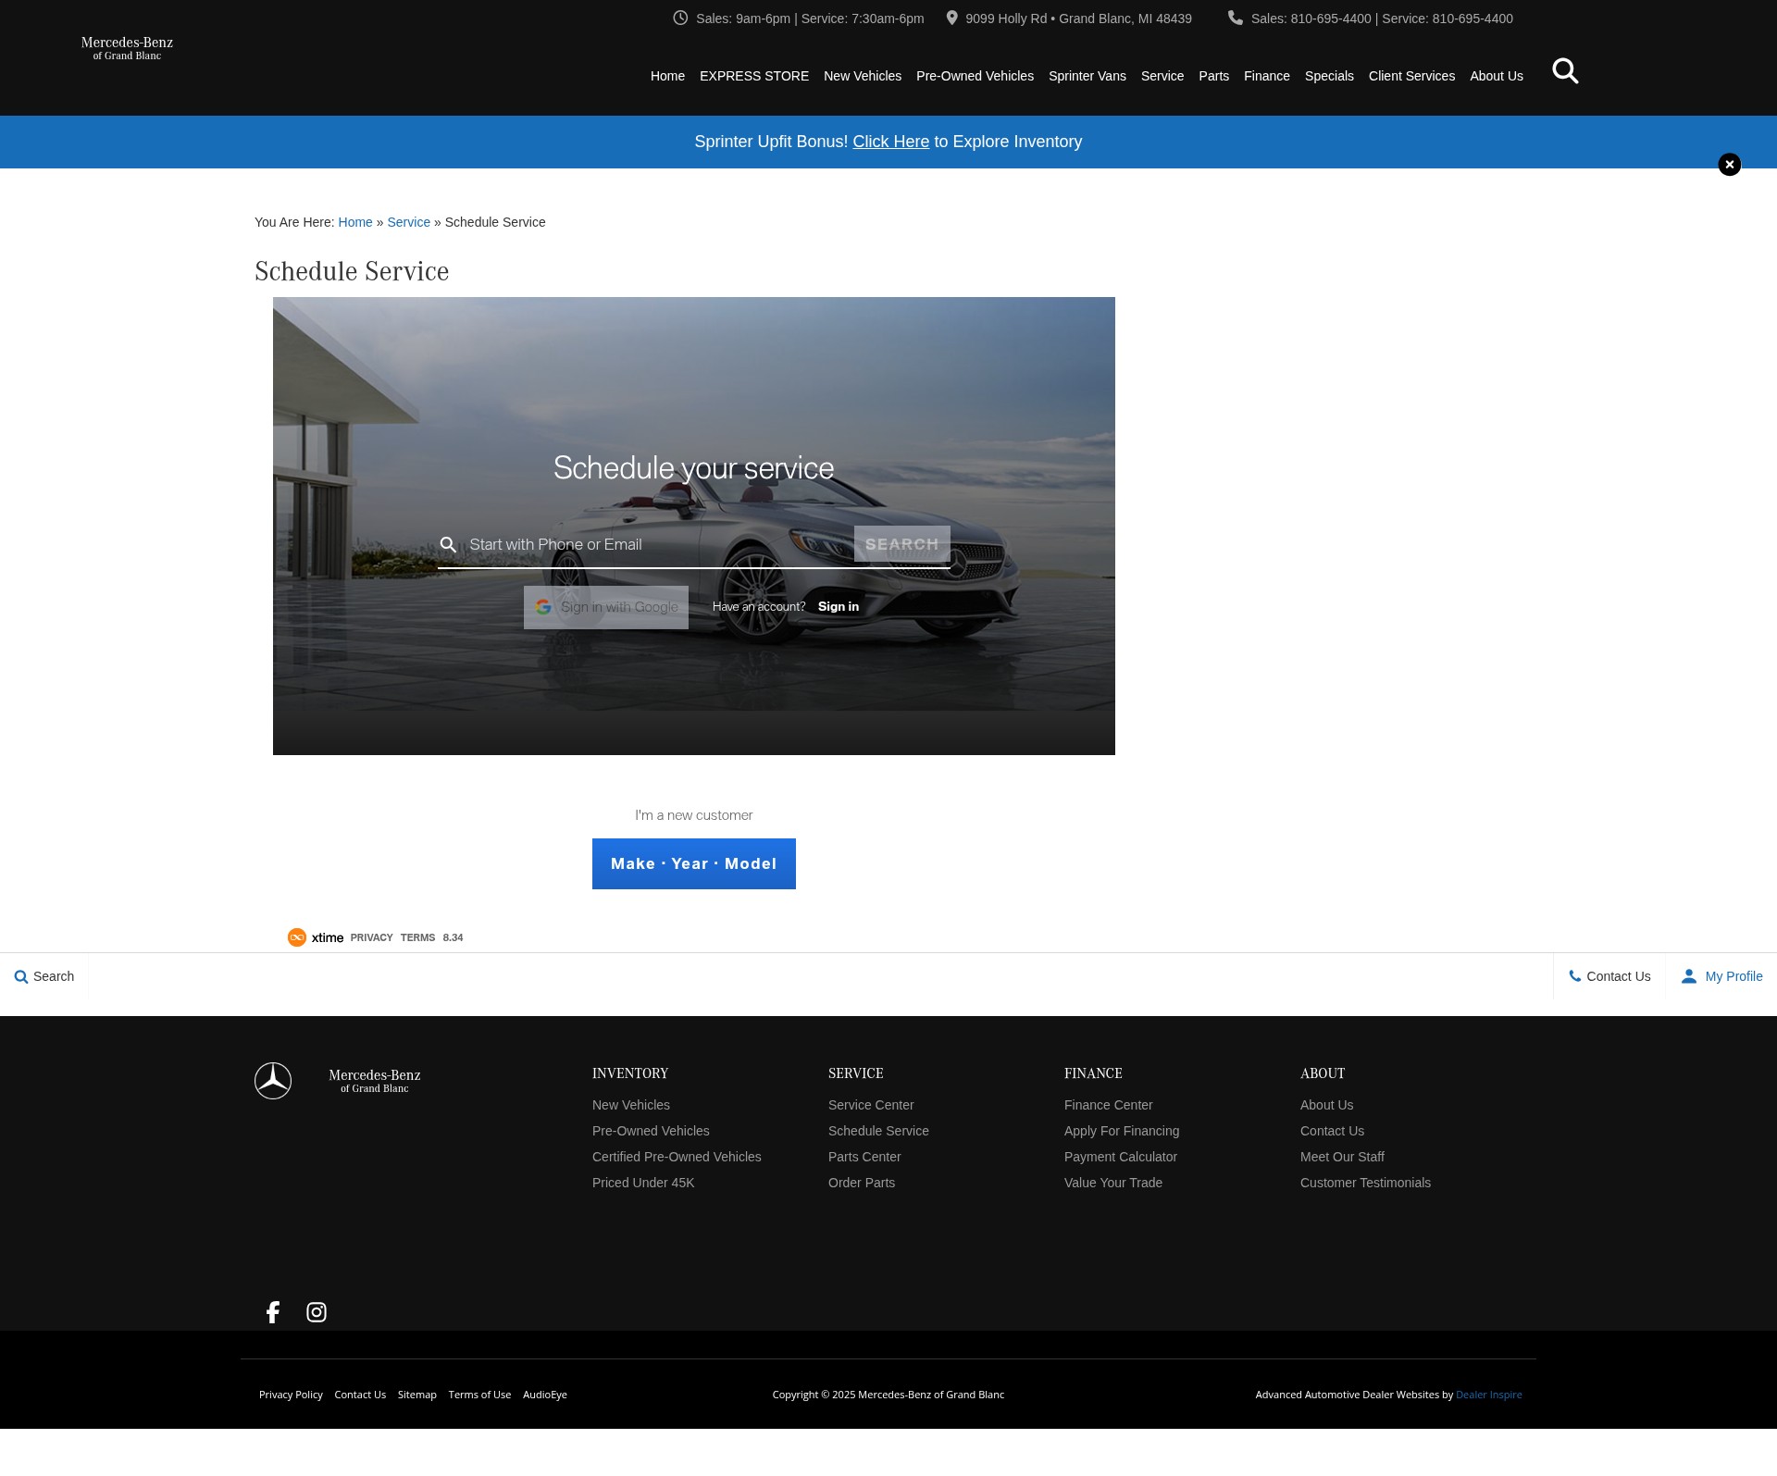Viewport: 1777px width, 1476px height.
Task: Open the Instagram icon in footer
Action: click(317, 1312)
